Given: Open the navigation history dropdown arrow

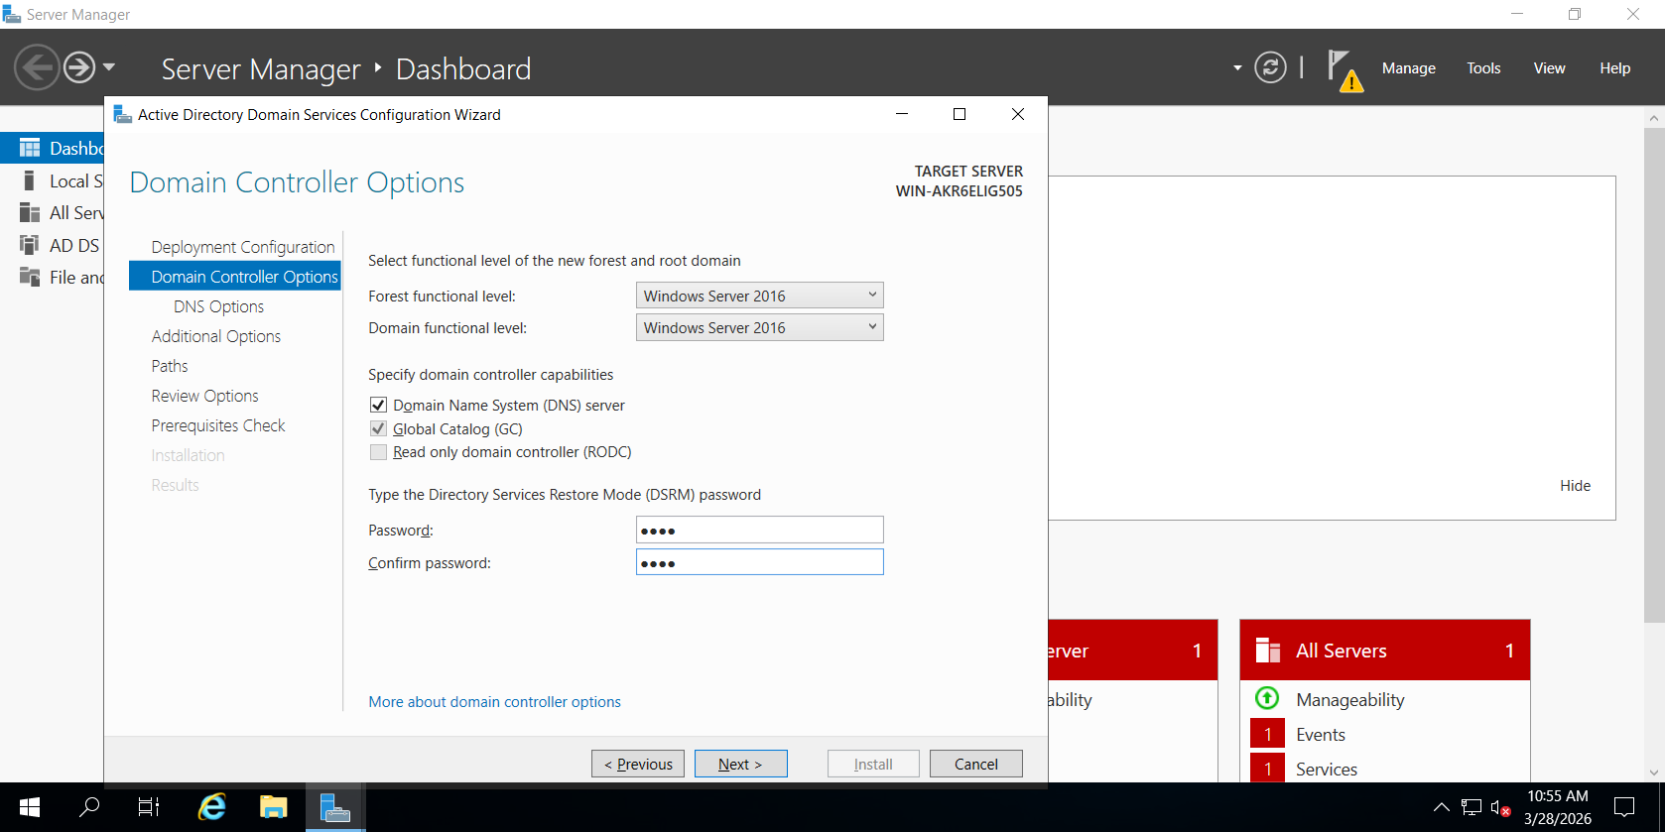Looking at the screenshot, I should (109, 67).
